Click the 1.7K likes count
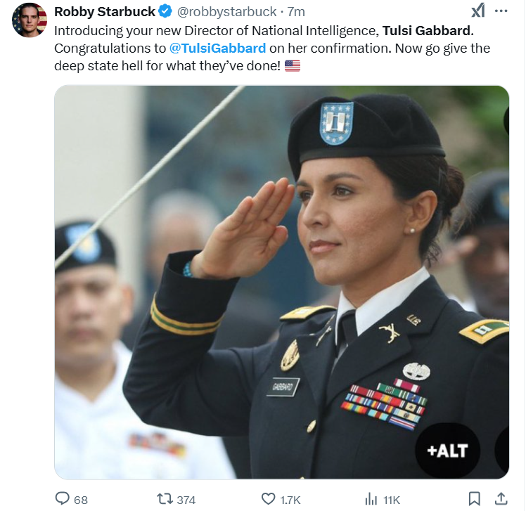 click(290, 500)
